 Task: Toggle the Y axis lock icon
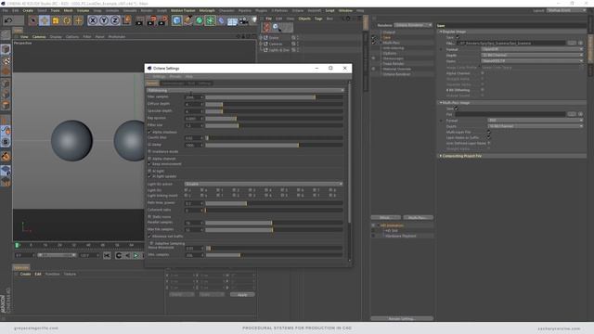coord(104,20)
